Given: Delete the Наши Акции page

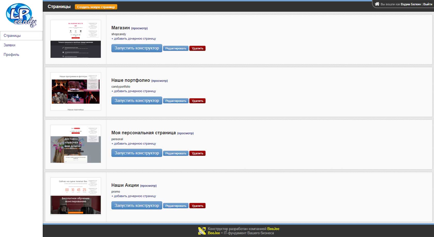Looking at the screenshot, I should pyautogui.click(x=197, y=206).
